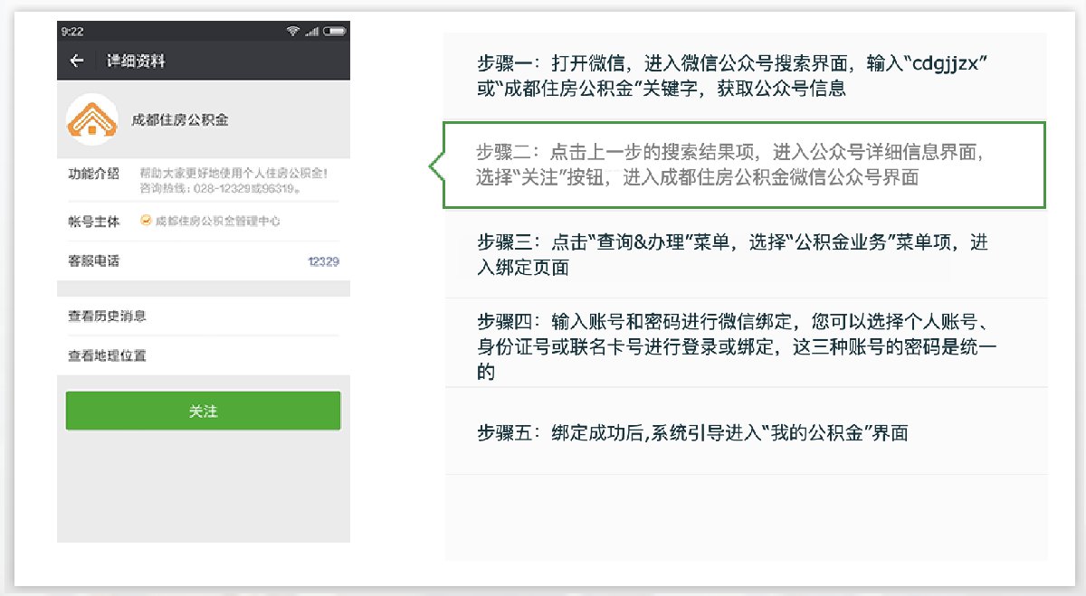Image resolution: width=1086 pixels, height=596 pixels.
Task: Tap the back arrow in 详细资料 header
Action: point(77,61)
